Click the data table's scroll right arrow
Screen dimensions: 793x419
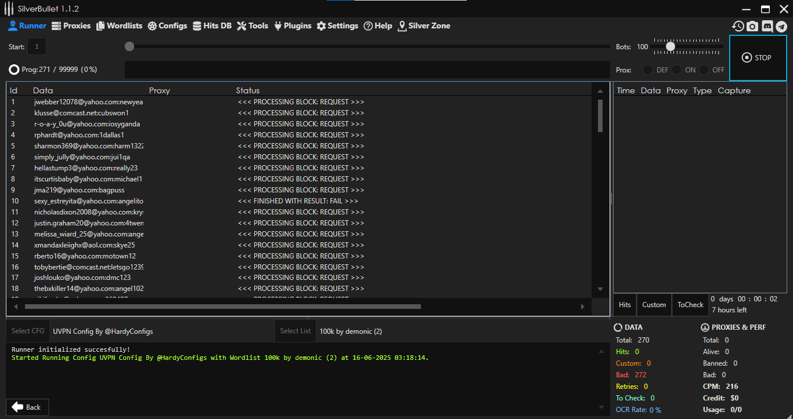583,307
